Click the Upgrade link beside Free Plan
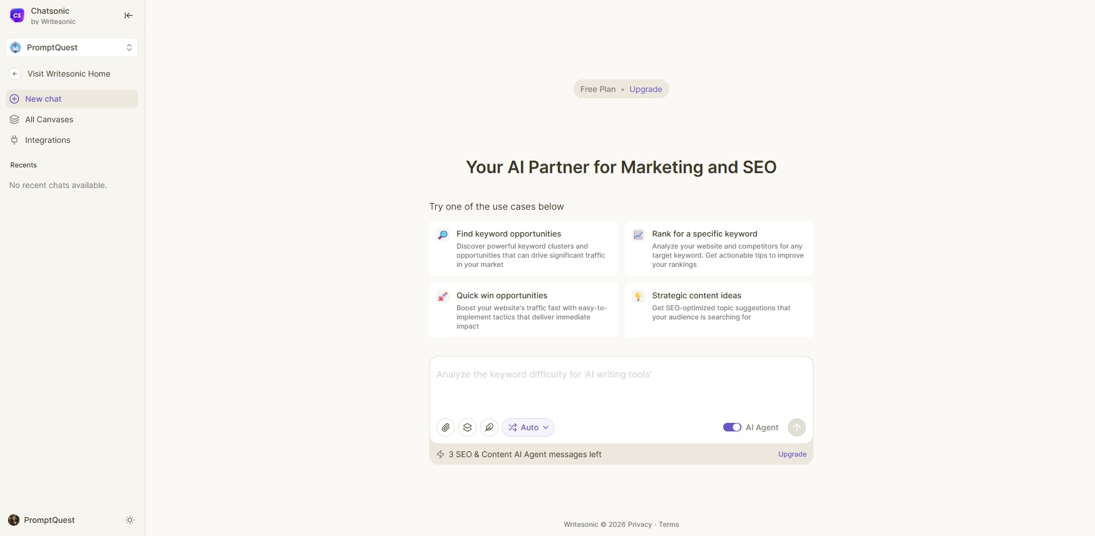This screenshot has width=1095, height=536. pyautogui.click(x=645, y=89)
